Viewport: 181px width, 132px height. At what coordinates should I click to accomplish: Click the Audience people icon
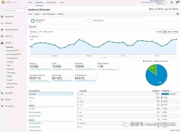tap(2, 43)
